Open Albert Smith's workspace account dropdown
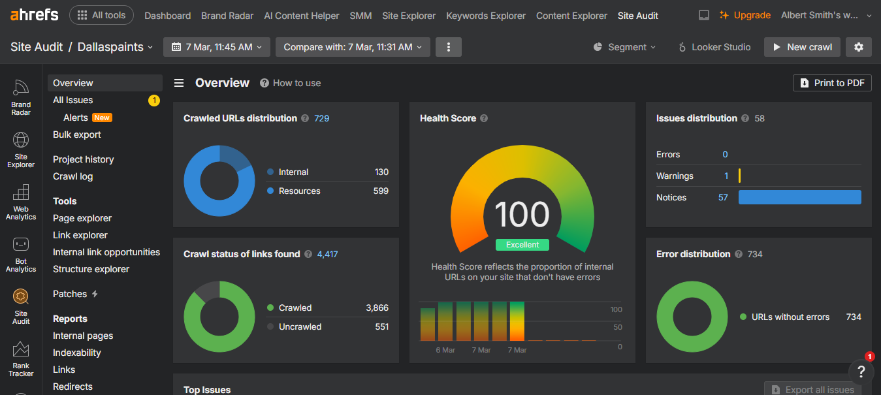Viewport: 881px width, 395px height. click(x=825, y=15)
